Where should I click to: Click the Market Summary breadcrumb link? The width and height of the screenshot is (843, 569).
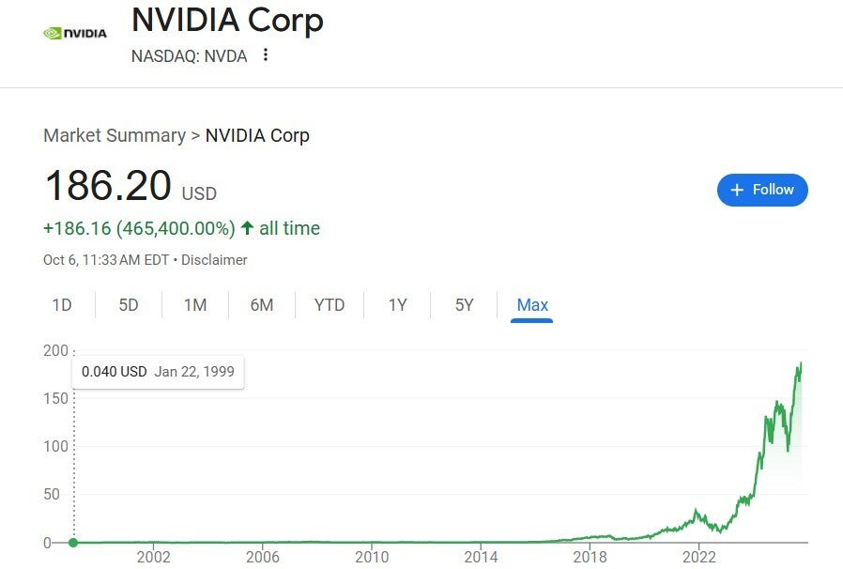coord(115,135)
